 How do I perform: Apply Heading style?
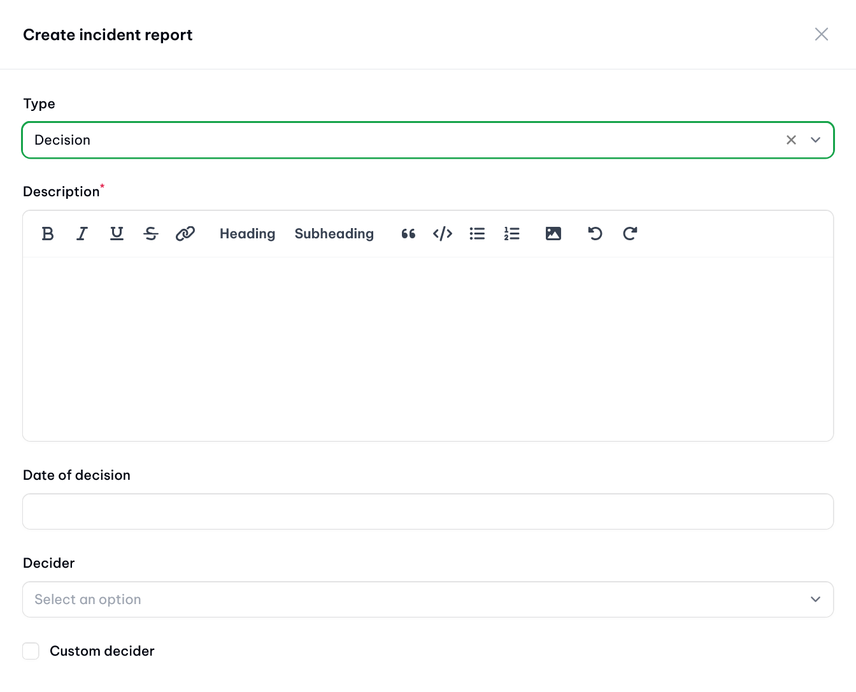tap(247, 234)
